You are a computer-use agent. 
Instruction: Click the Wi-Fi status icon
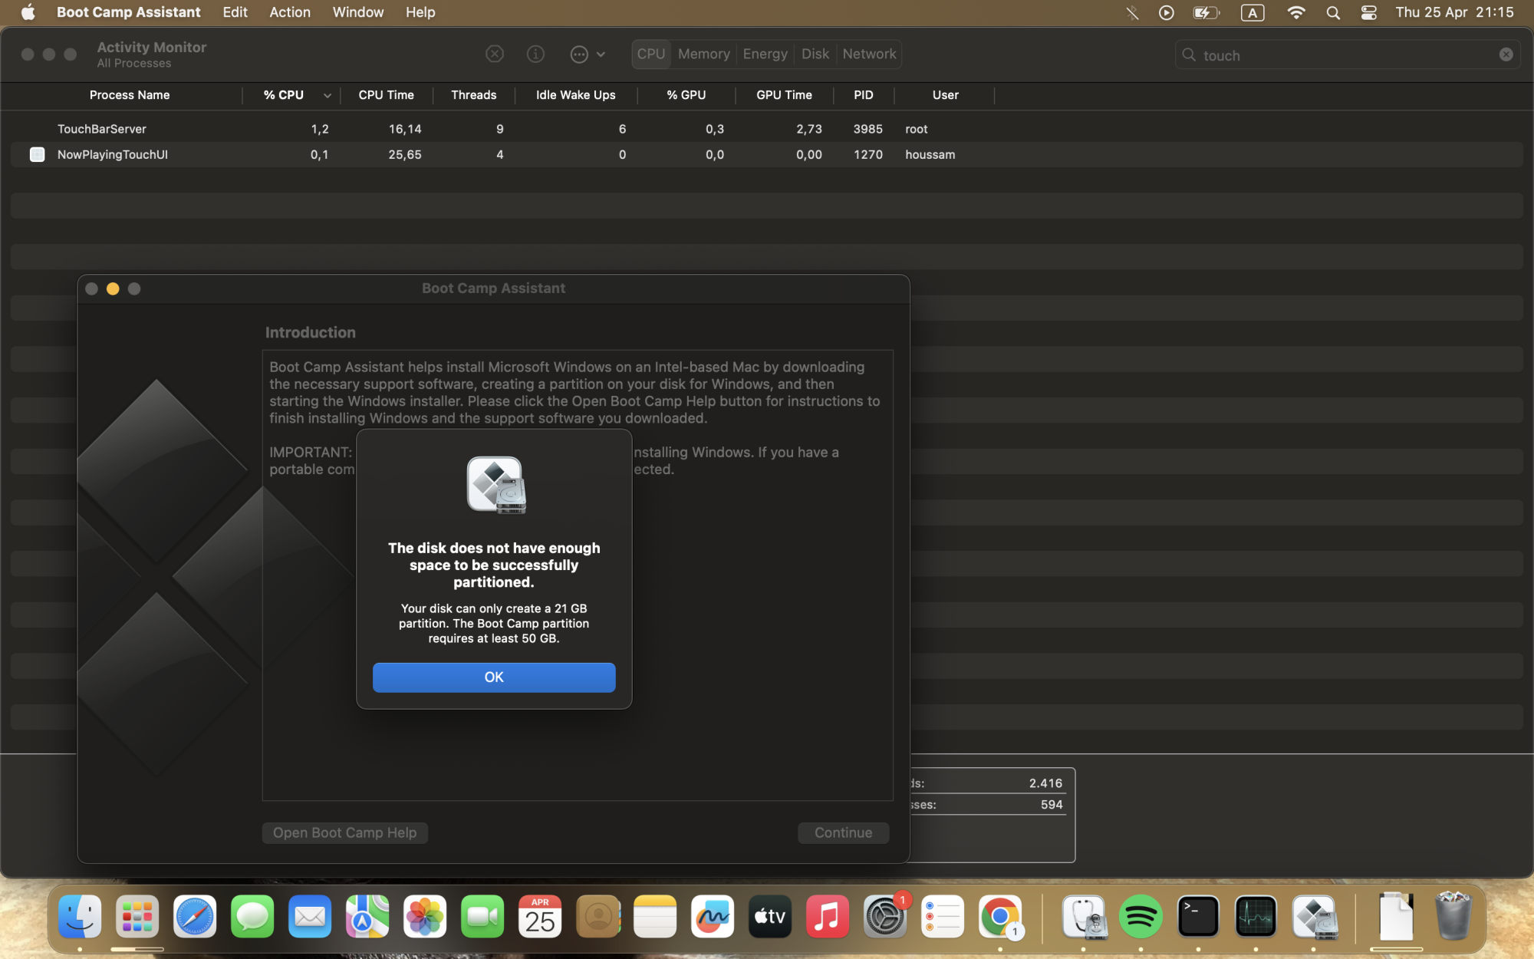pyautogui.click(x=1295, y=12)
